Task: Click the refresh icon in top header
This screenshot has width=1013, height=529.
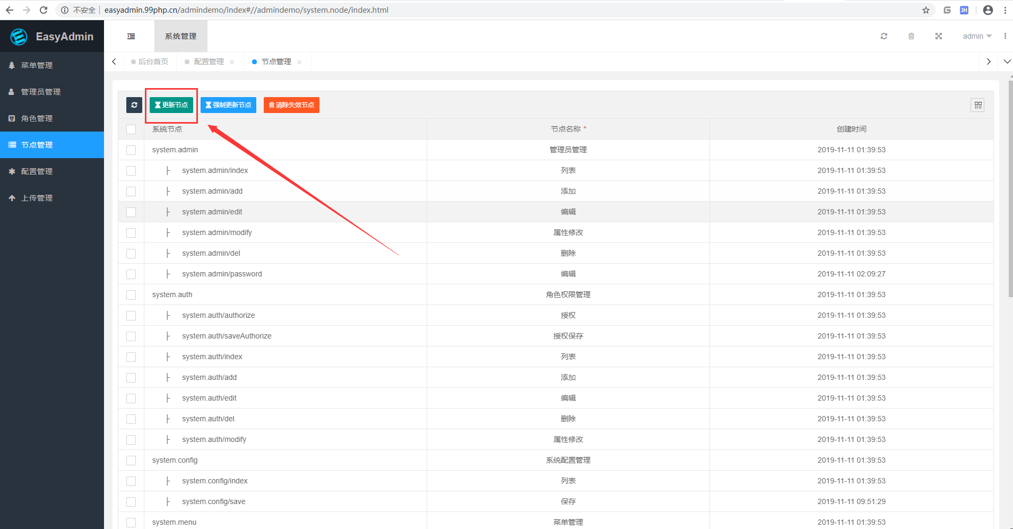Action: click(884, 36)
